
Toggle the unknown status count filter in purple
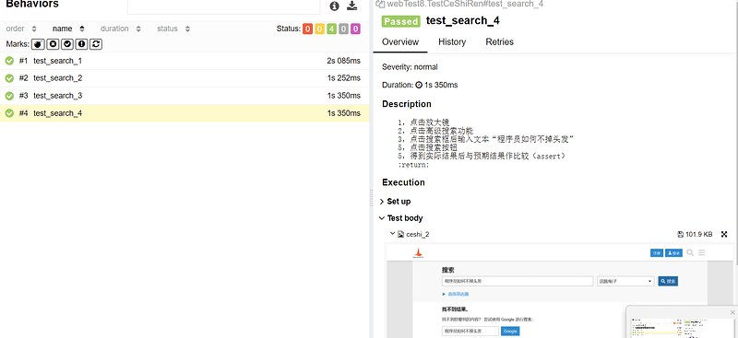[x=355, y=29]
